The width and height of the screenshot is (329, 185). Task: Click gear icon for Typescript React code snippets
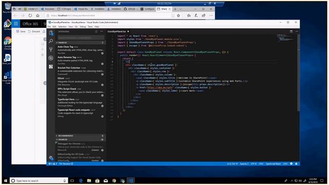(102, 117)
